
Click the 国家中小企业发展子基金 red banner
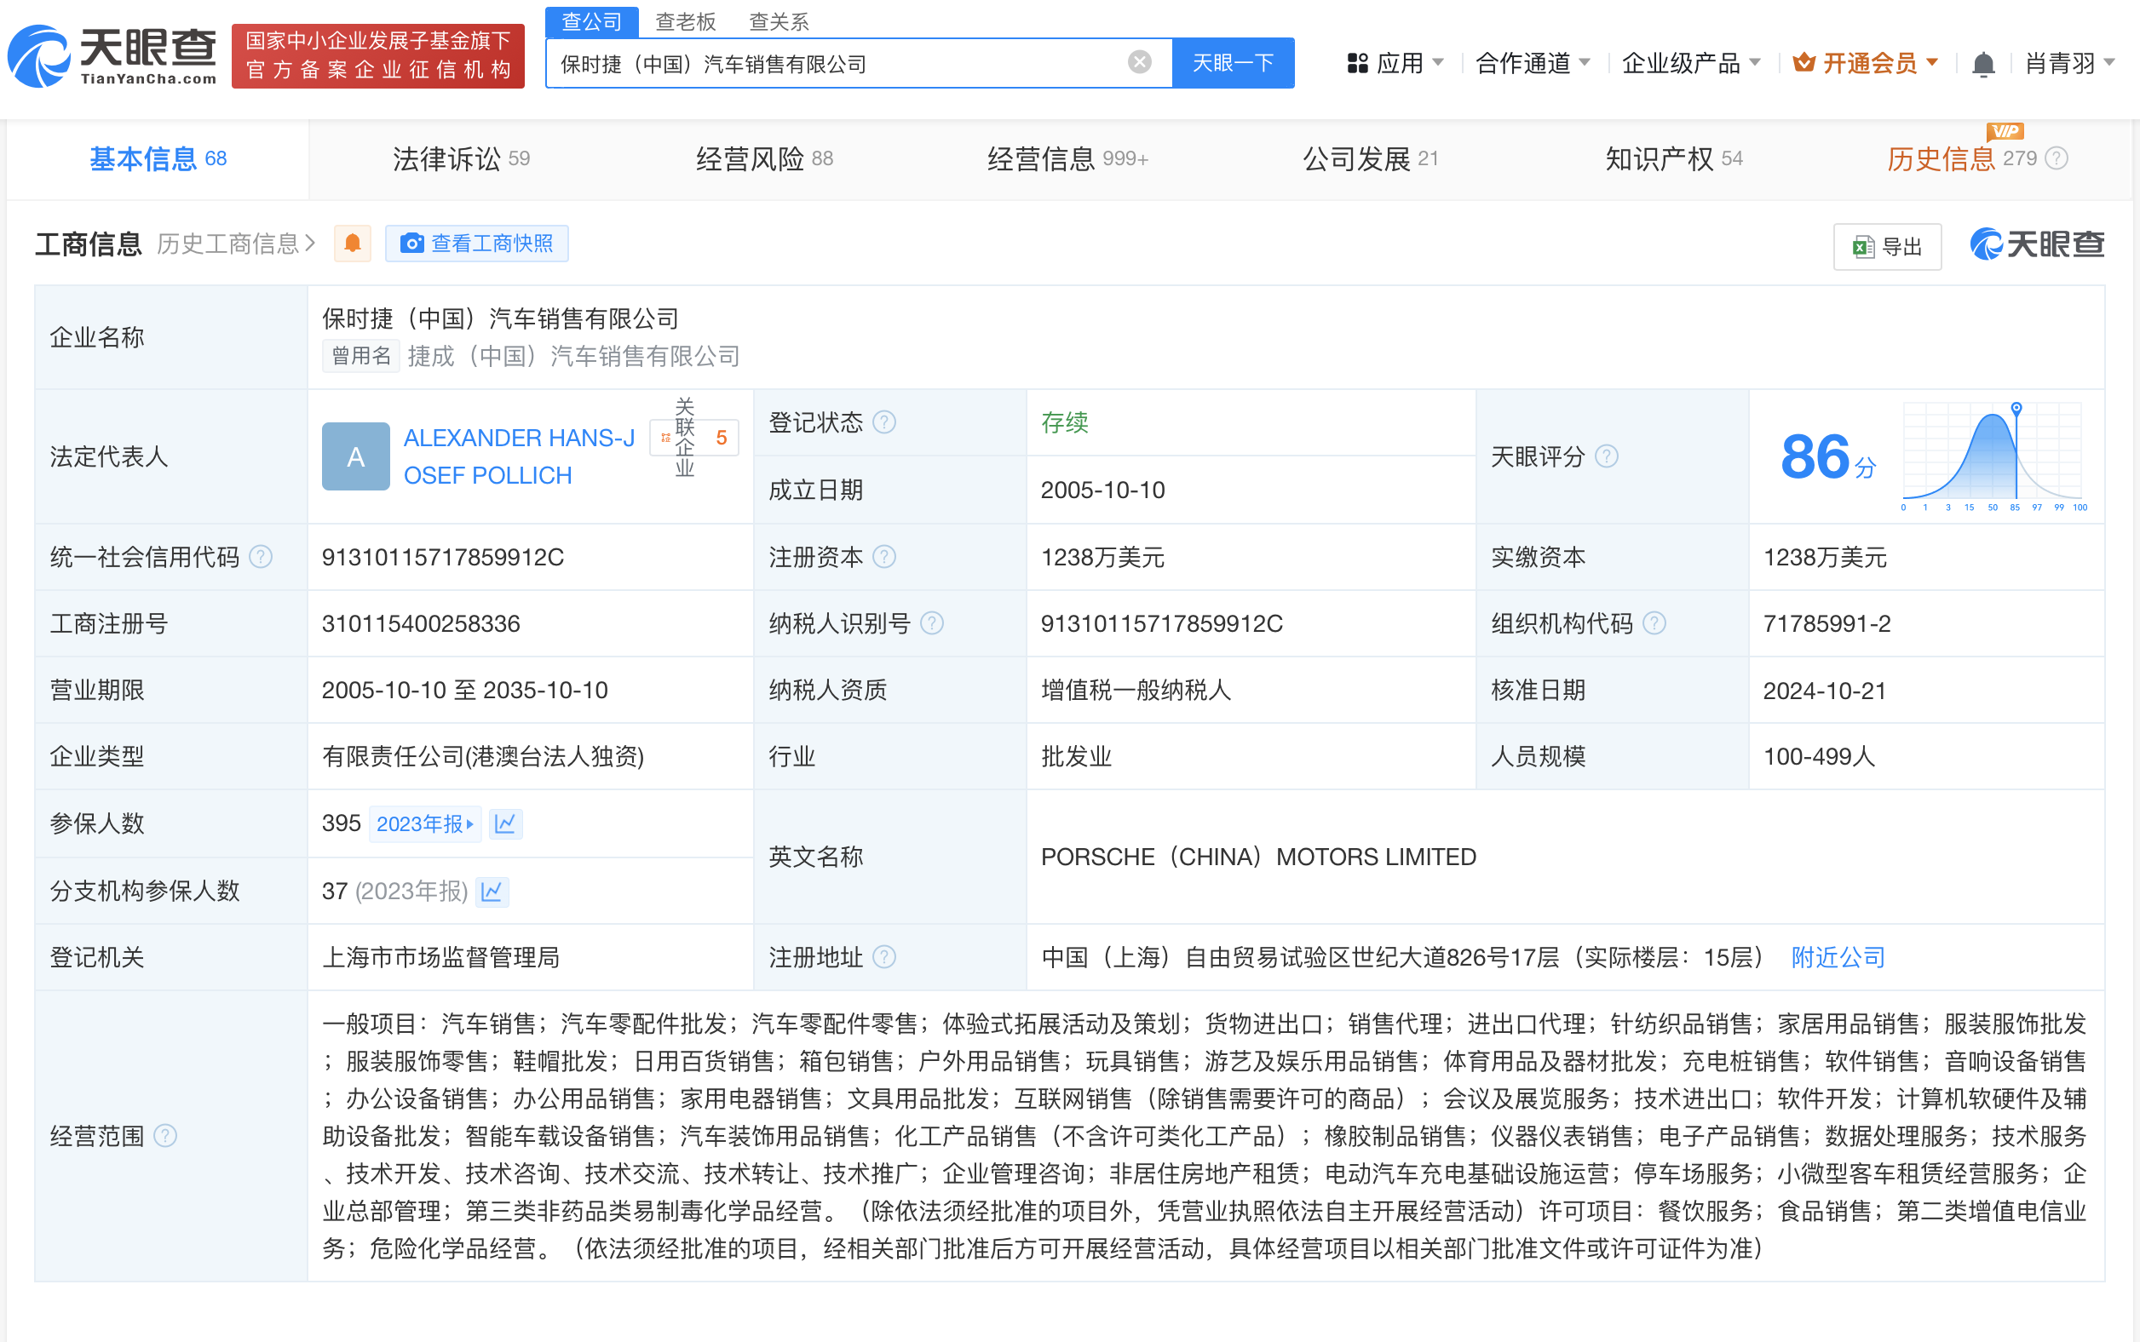tap(377, 55)
